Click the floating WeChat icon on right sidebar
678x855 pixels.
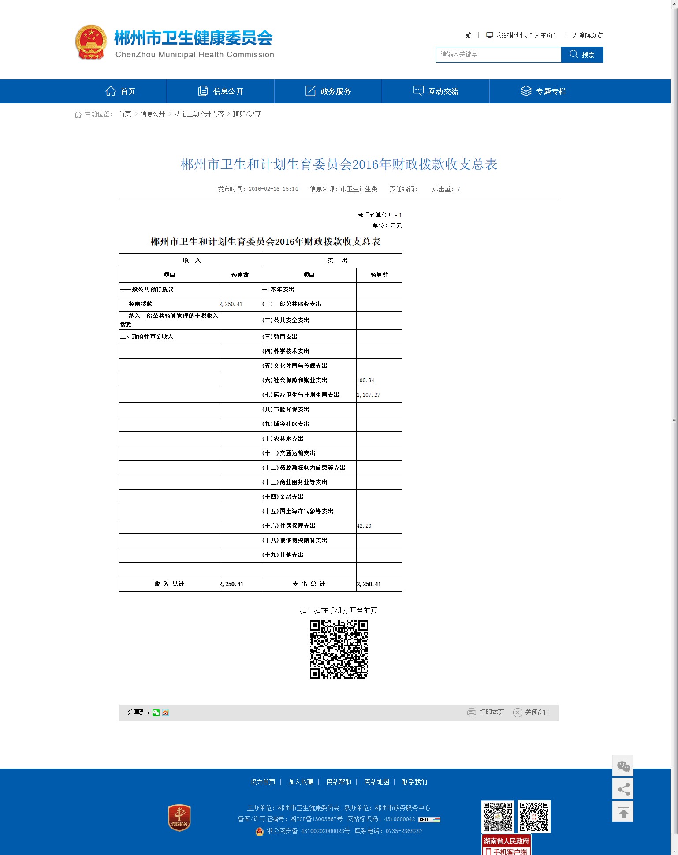[x=623, y=766]
